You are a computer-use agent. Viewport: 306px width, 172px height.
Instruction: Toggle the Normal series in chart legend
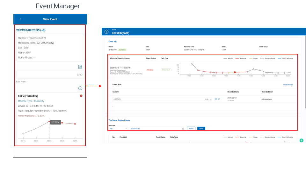tap(228, 58)
